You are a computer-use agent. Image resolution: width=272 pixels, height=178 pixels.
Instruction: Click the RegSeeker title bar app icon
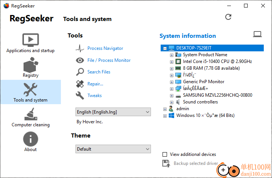(6, 6)
